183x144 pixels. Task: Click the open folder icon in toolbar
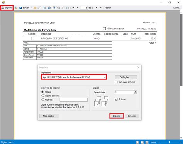click(35, 8)
